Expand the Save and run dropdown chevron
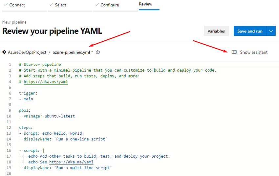 [271, 31]
